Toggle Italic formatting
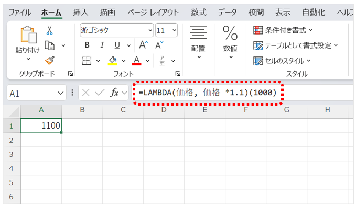Viewport: 356px width, 206px height. [x=102, y=45]
